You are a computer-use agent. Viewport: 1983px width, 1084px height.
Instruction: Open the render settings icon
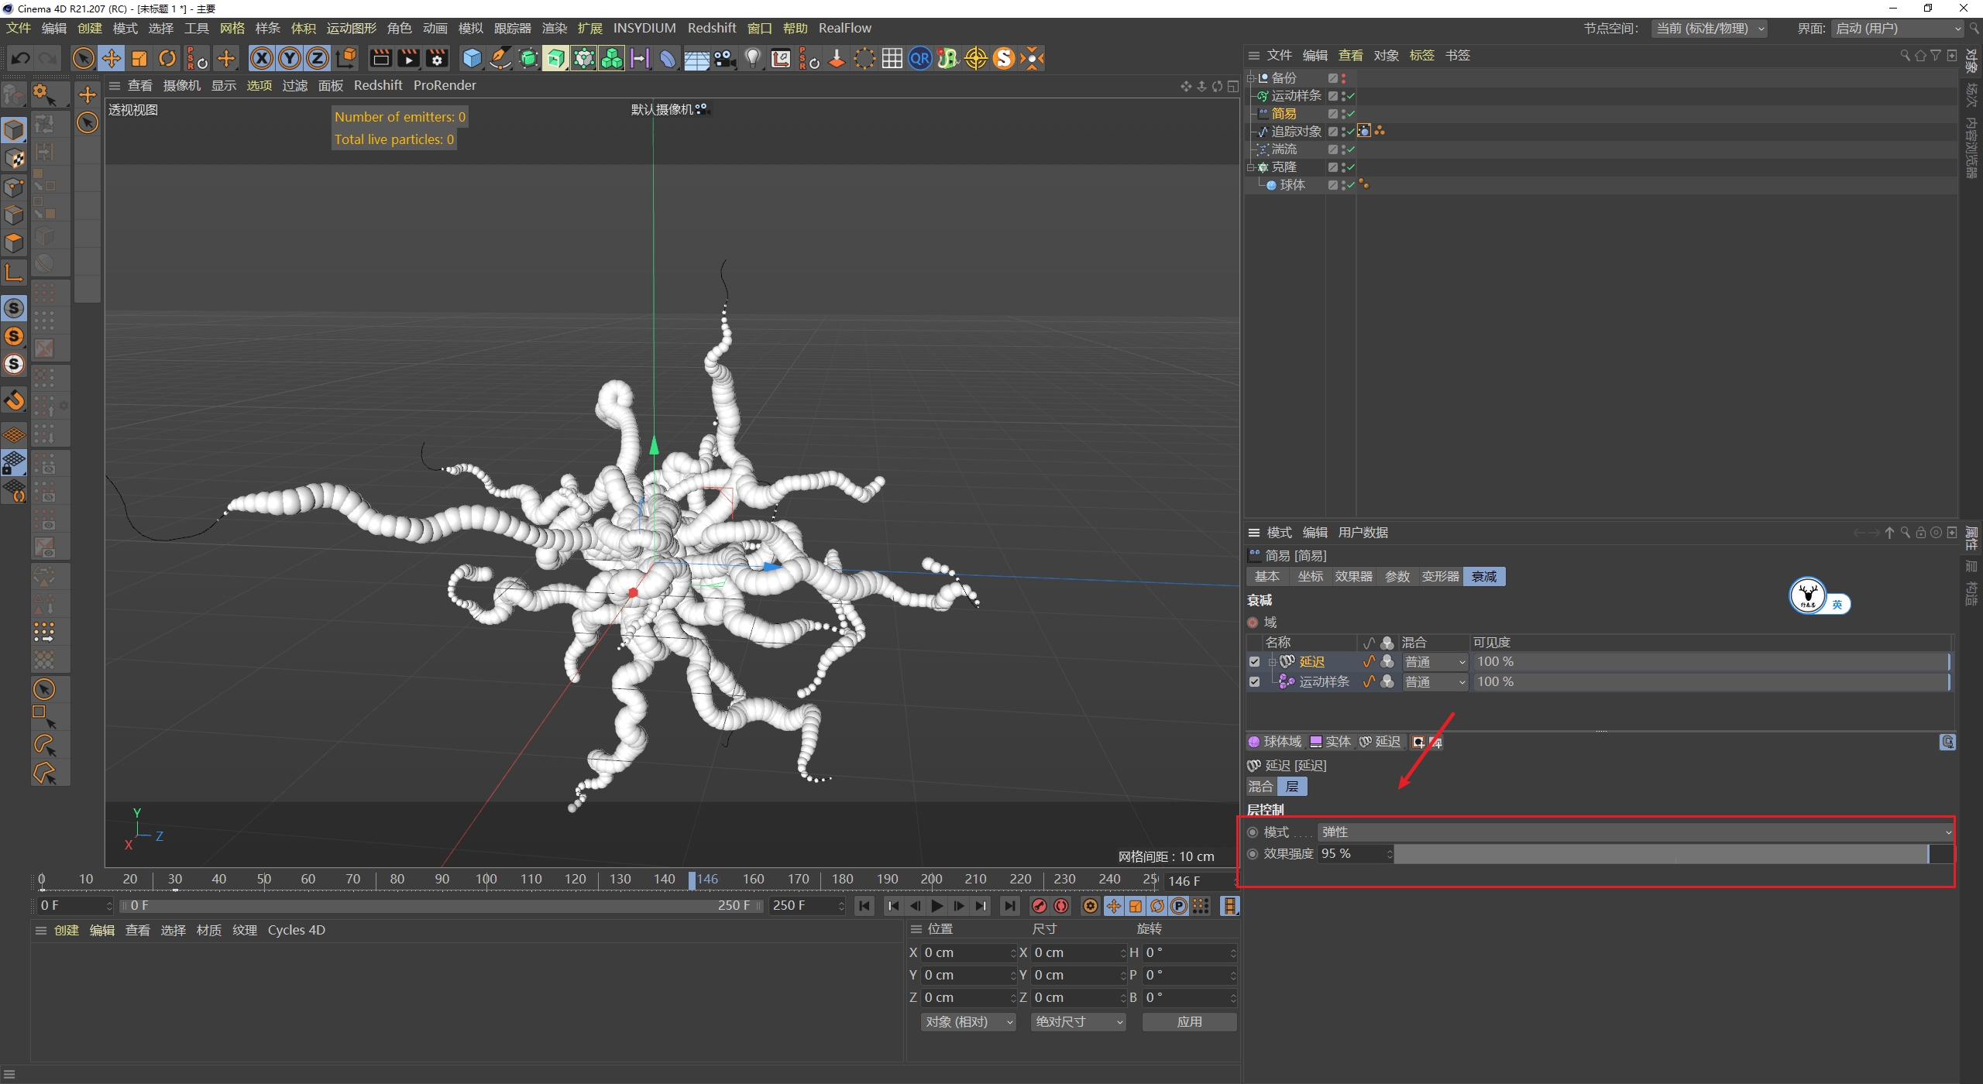[437, 58]
